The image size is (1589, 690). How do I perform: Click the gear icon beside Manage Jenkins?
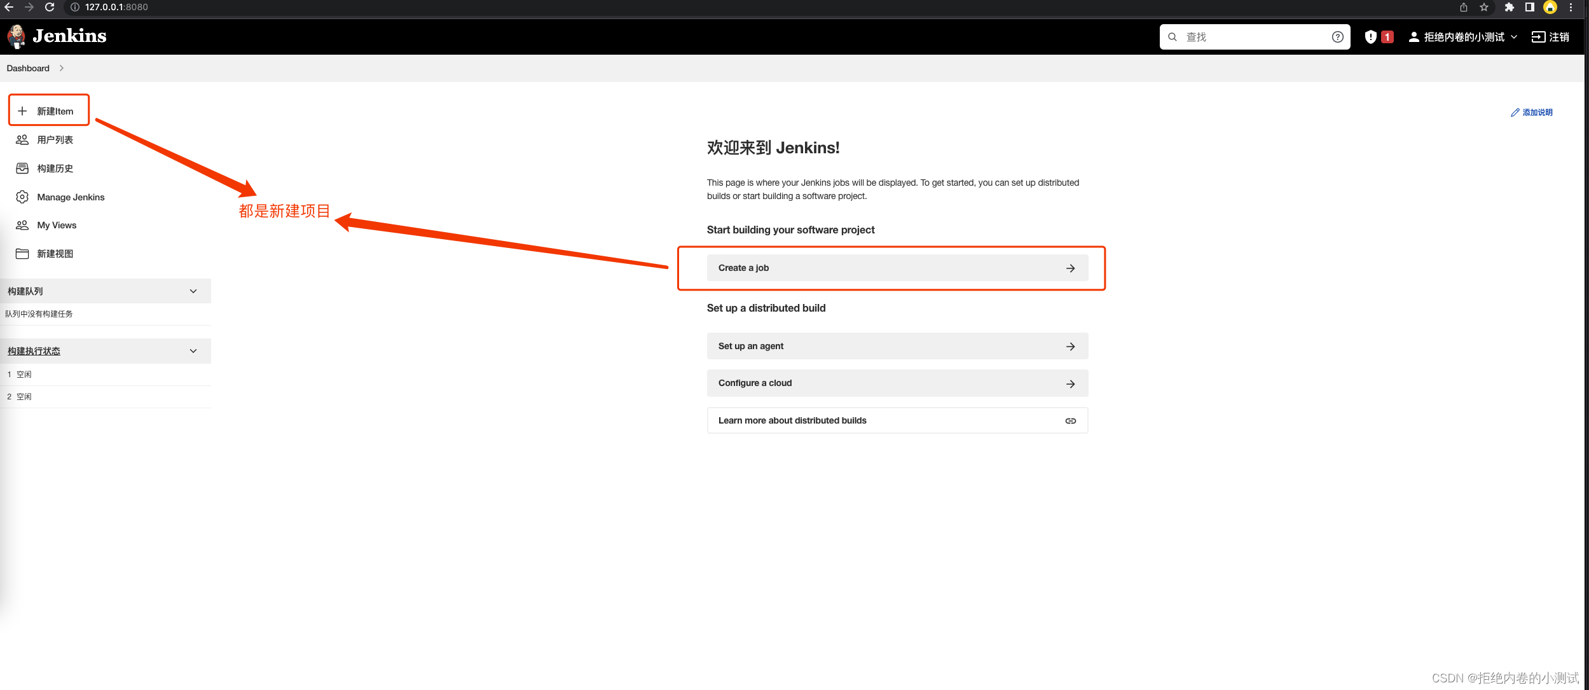pos(22,197)
